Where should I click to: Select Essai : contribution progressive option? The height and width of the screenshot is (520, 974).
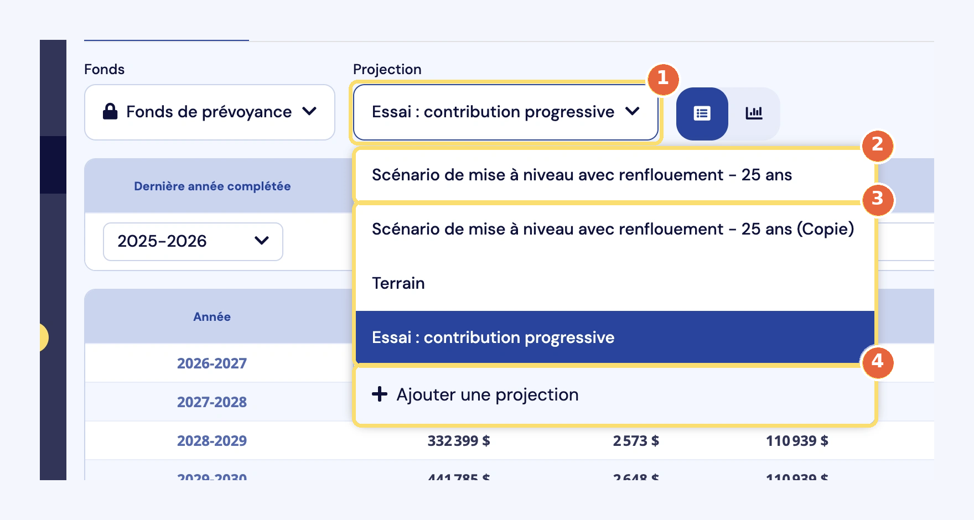click(x=614, y=337)
